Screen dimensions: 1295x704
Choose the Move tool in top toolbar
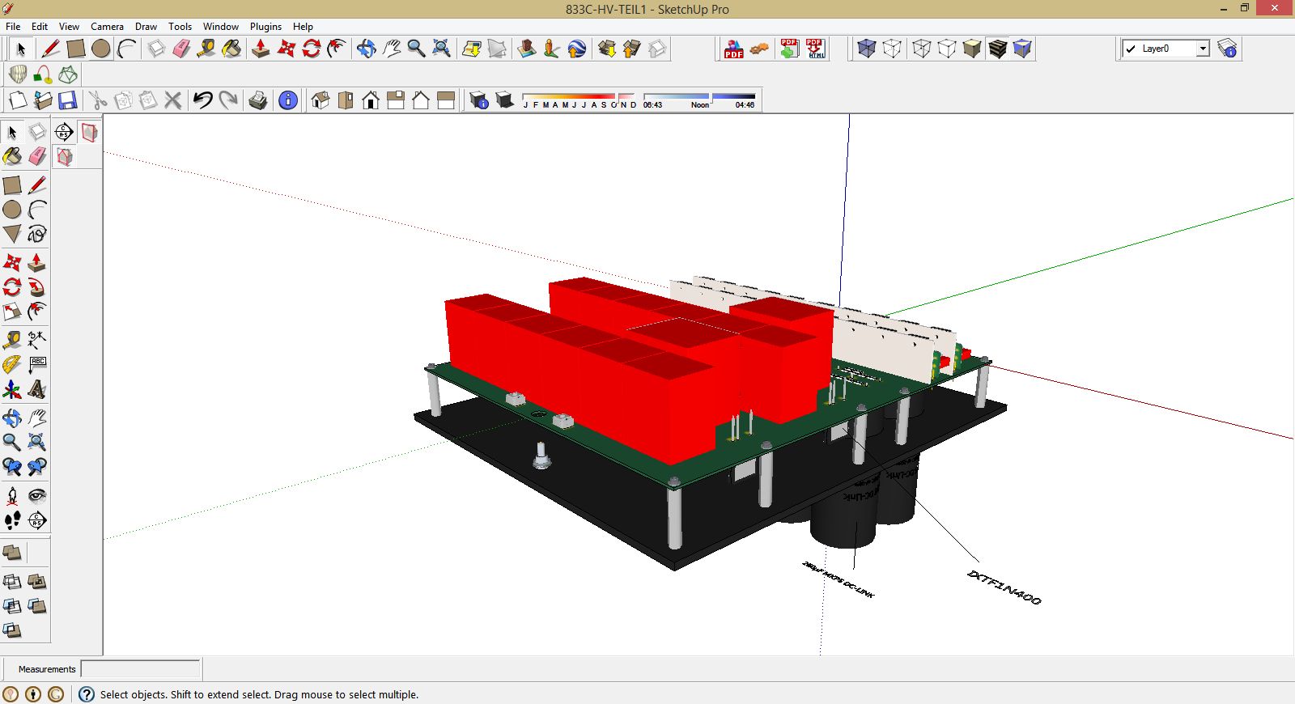point(286,49)
